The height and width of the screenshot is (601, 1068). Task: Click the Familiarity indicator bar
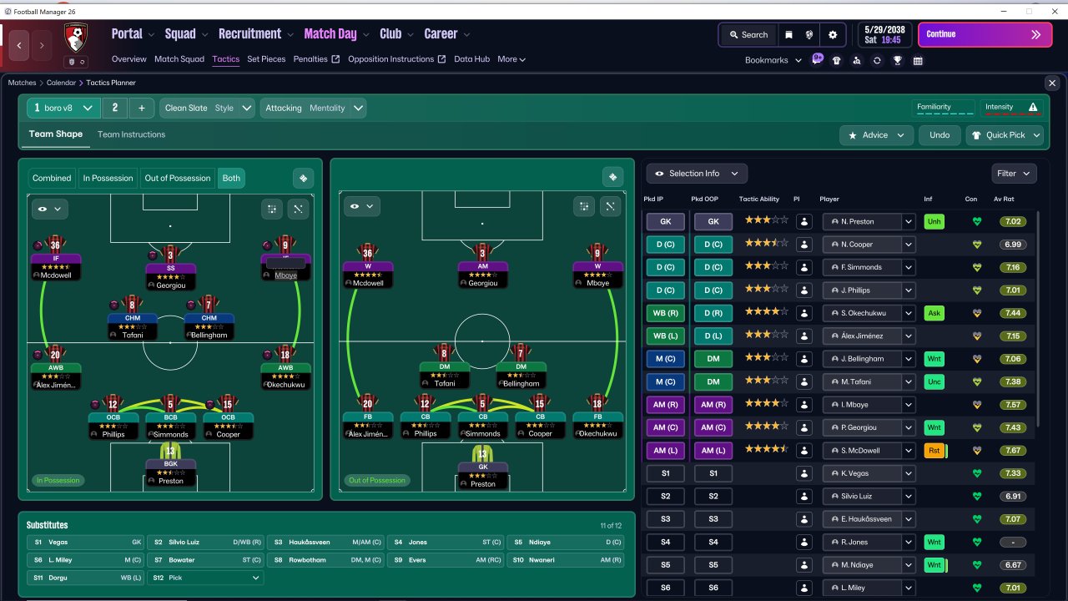point(944,108)
